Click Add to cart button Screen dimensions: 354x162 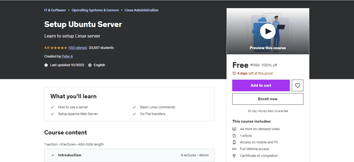[x=261, y=85]
